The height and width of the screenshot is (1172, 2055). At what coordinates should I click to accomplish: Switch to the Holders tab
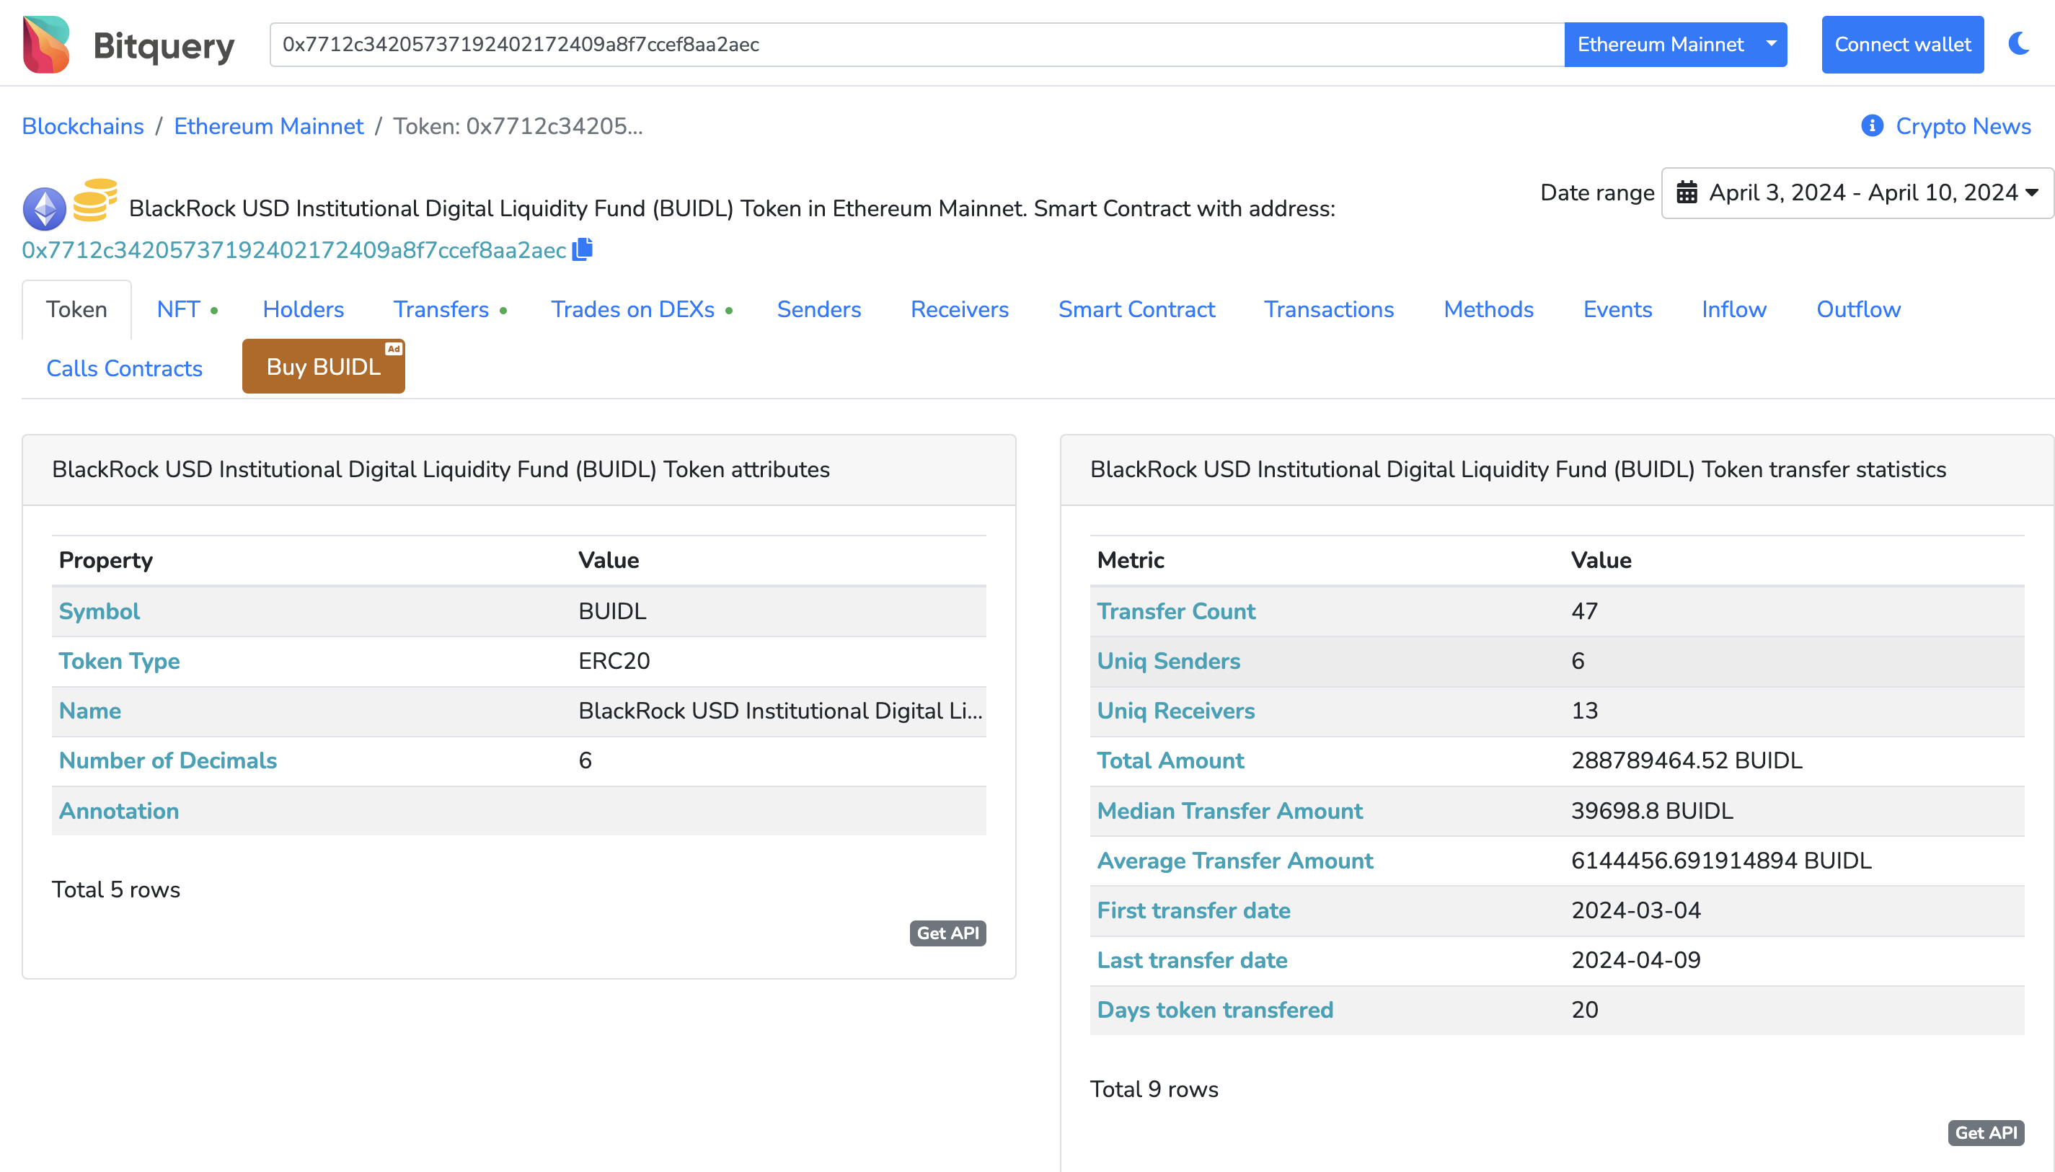[x=304, y=309]
